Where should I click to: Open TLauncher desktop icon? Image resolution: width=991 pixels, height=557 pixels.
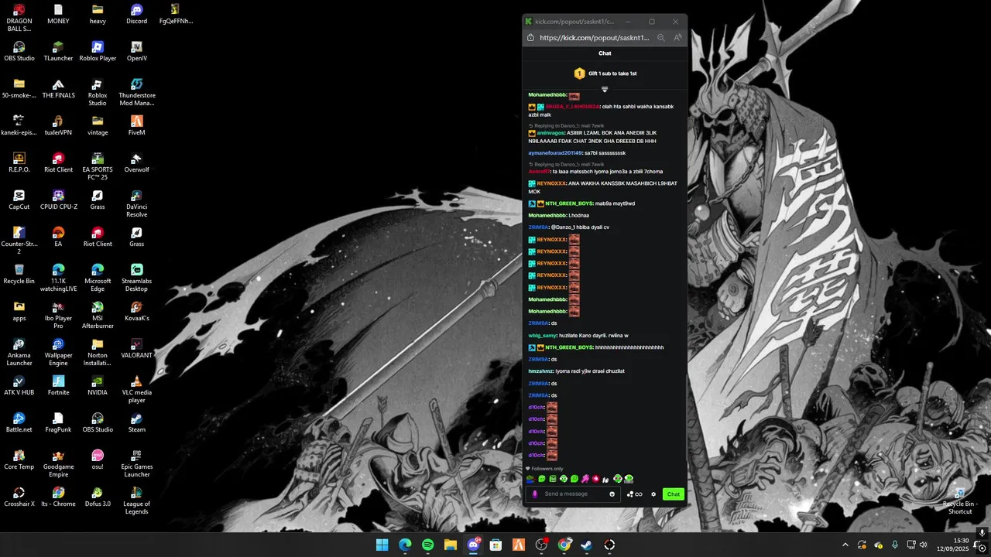pyautogui.click(x=58, y=51)
